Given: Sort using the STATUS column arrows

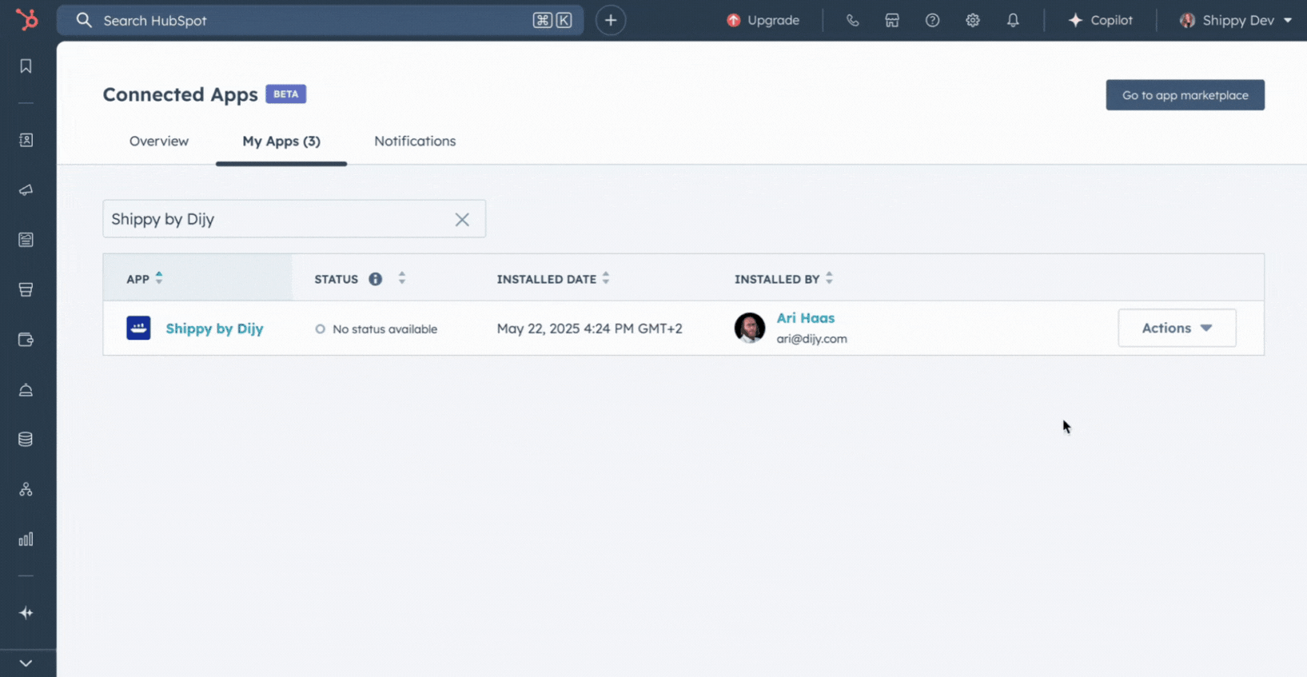Looking at the screenshot, I should click(402, 278).
